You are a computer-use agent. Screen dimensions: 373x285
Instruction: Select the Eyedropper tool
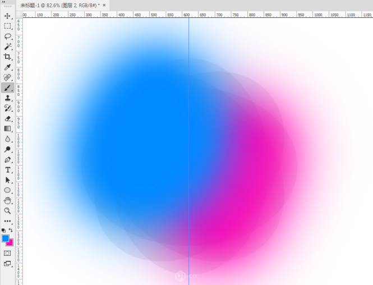tap(8, 67)
